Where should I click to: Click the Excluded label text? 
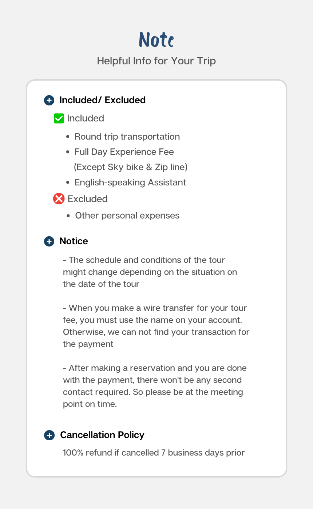click(88, 199)
